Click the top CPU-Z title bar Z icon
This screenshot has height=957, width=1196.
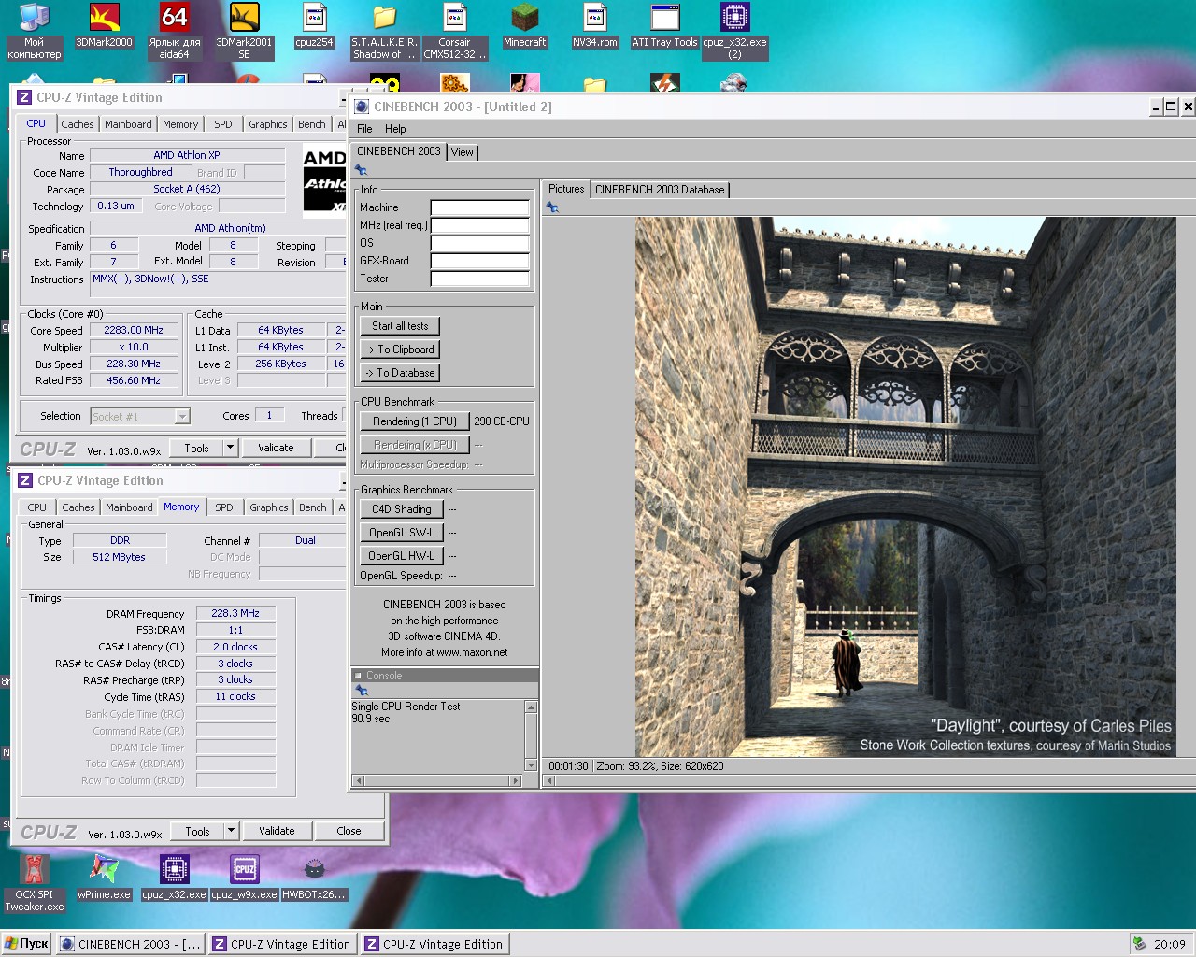[x=24, y=97]
